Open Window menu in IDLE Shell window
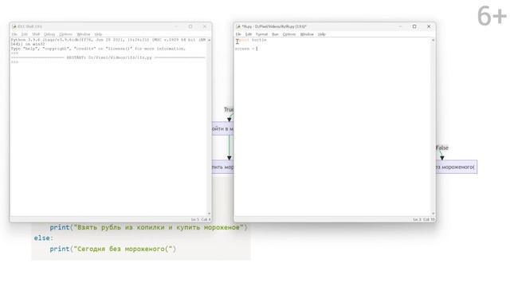 click(x=83, y=34)
